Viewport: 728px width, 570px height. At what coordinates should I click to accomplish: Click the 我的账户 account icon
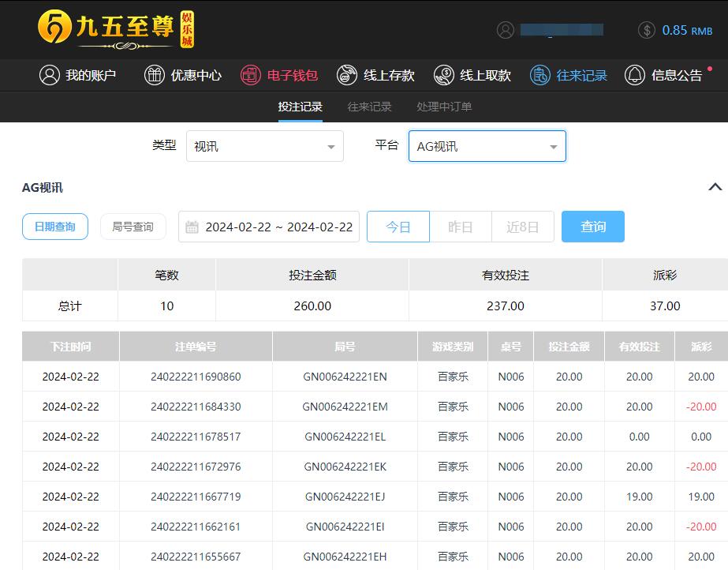coord(50,75)
